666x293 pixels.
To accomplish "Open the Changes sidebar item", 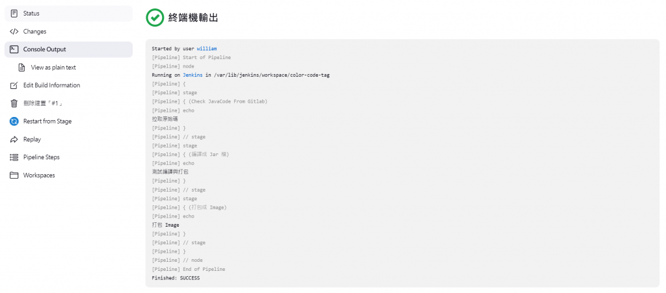I will 68,31.
